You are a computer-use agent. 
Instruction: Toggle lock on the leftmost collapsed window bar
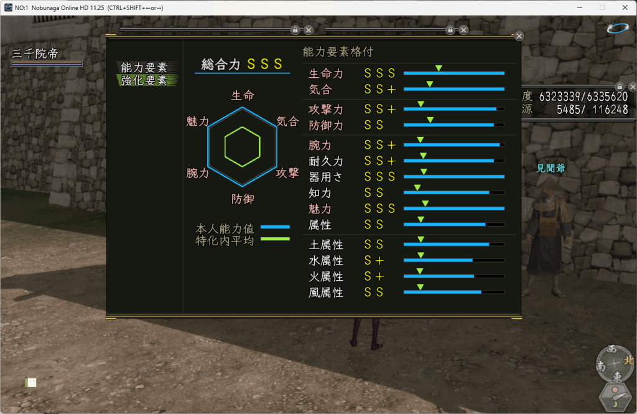click(x=295, y=29)
